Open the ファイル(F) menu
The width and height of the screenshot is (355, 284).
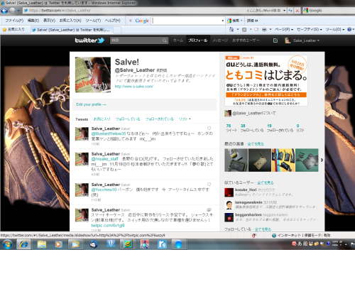14,21
